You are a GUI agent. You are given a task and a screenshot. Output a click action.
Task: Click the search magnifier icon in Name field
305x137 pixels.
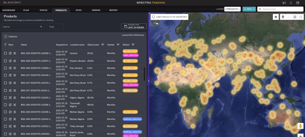(41, 27)
